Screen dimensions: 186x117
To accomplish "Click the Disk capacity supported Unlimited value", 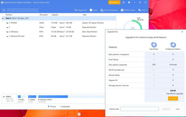I will click(173, 65).
